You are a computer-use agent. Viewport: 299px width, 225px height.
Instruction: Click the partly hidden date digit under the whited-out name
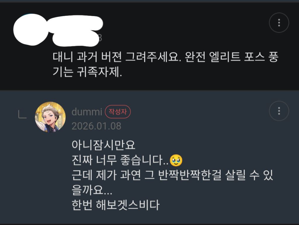(x=100, y=38)
